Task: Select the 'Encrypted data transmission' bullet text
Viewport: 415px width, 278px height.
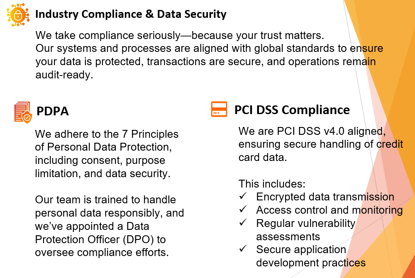Action: pos(325,197)
